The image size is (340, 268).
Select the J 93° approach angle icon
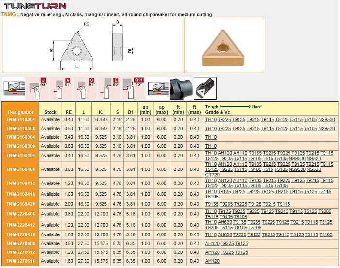(38, 88)
